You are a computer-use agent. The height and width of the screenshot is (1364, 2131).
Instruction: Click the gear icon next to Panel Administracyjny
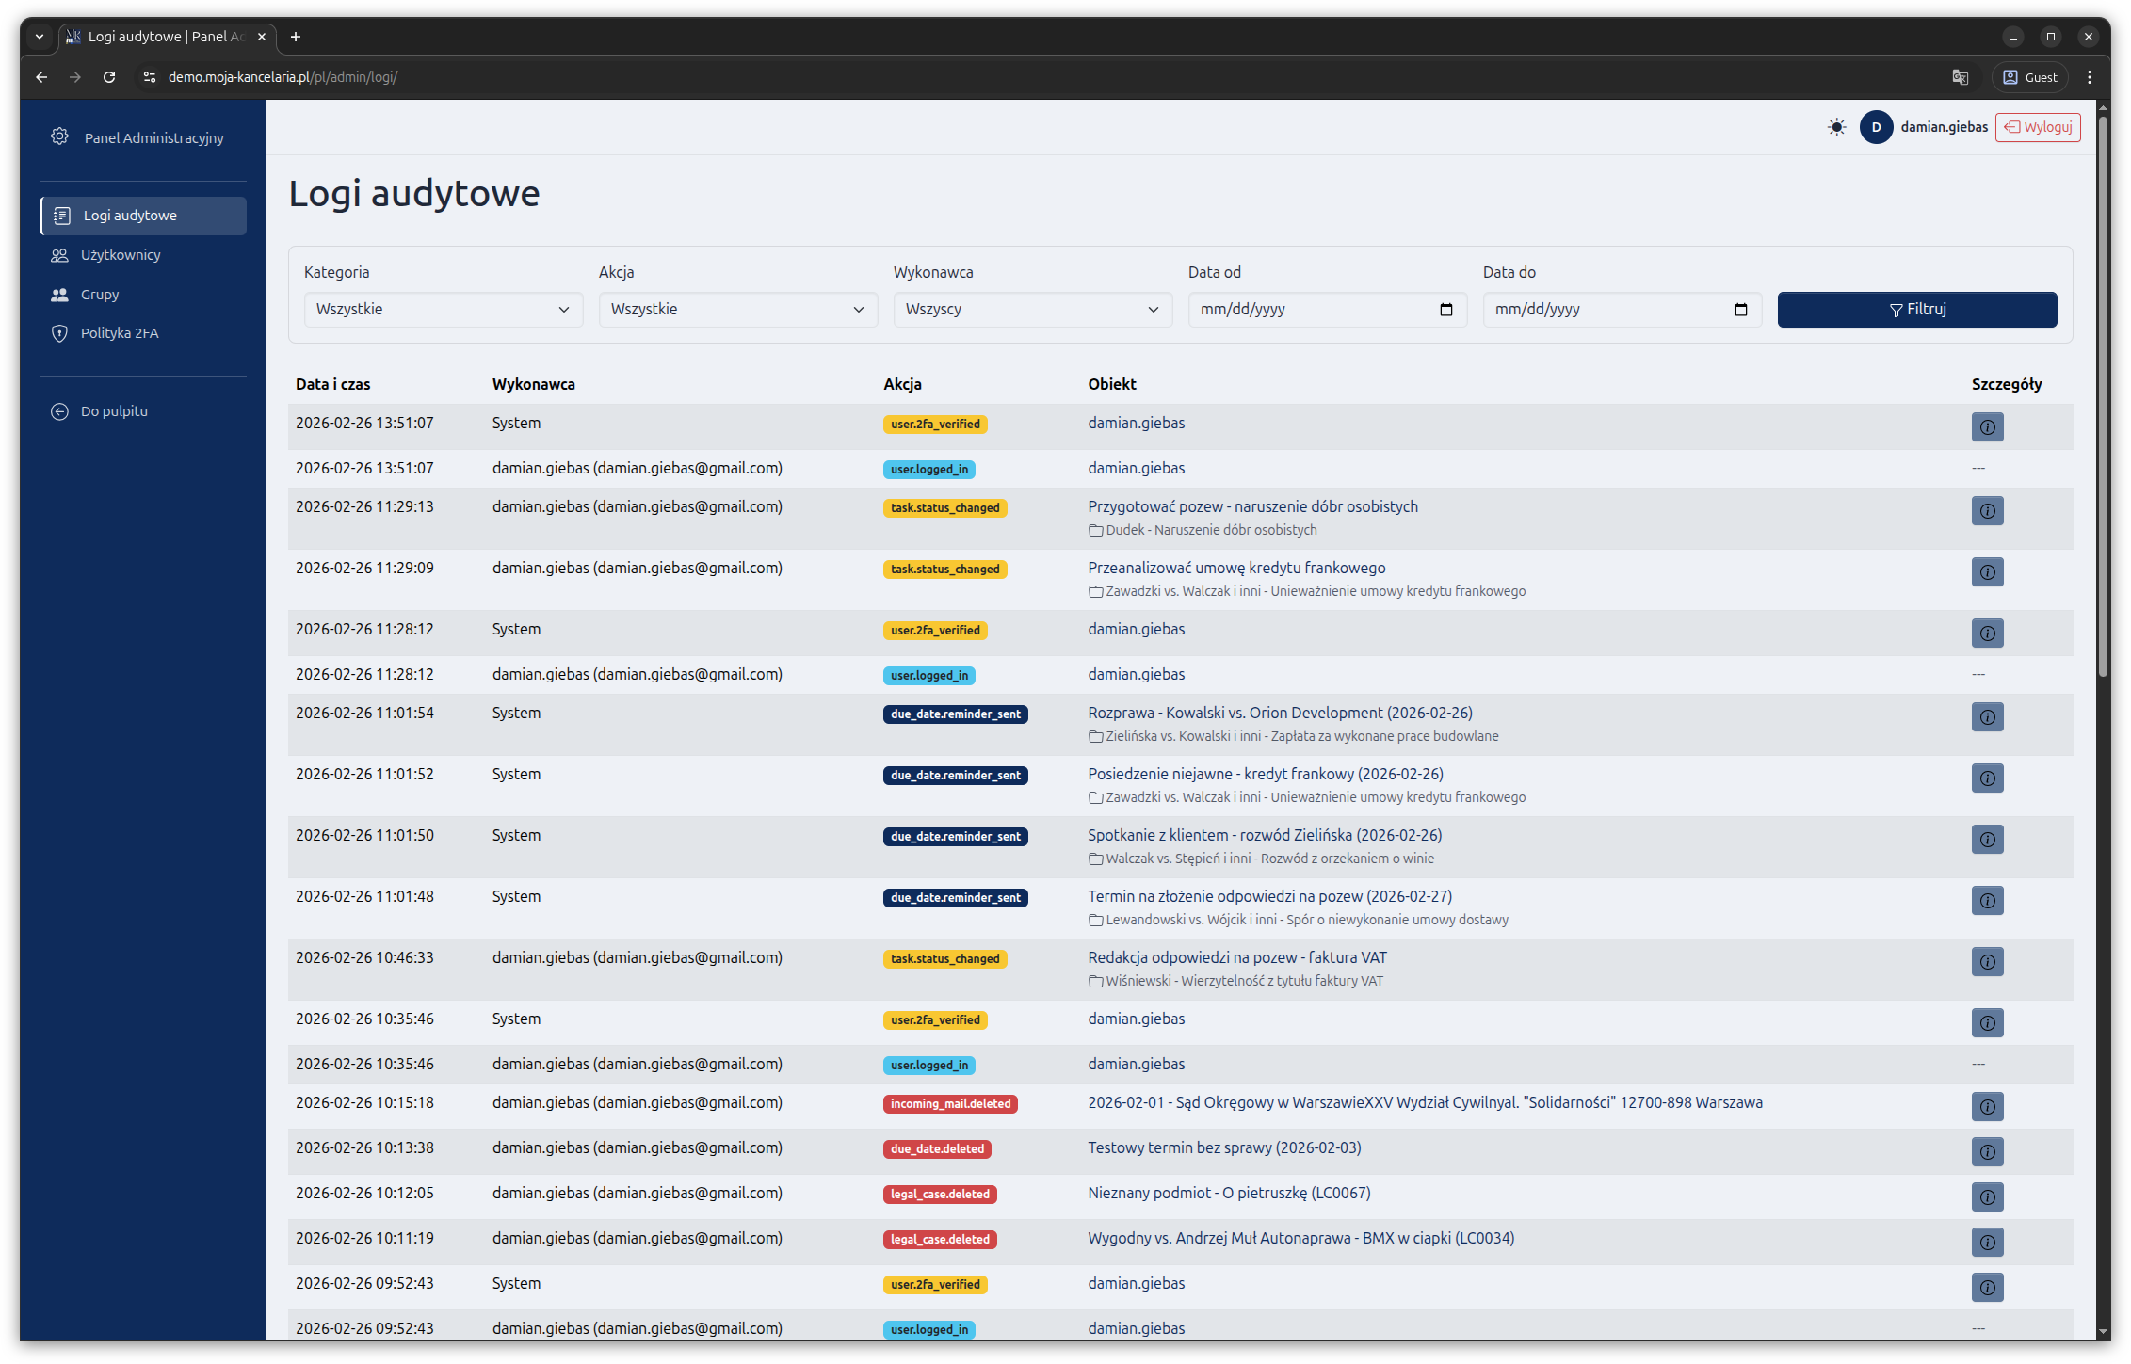(59, 136)
